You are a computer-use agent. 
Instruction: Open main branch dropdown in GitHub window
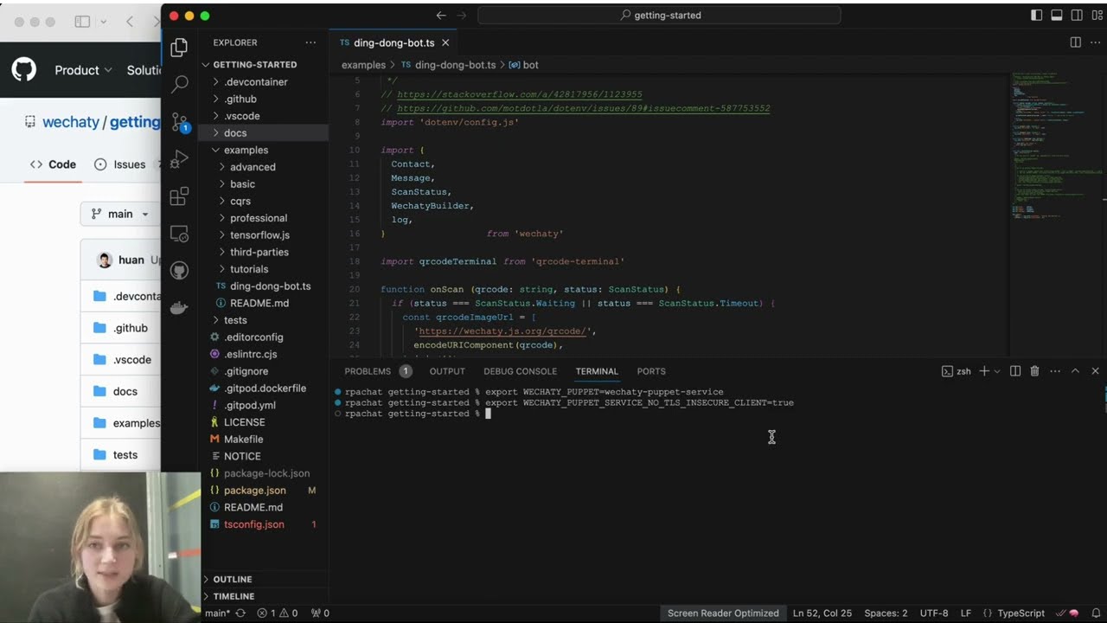(x=120, y=214)
